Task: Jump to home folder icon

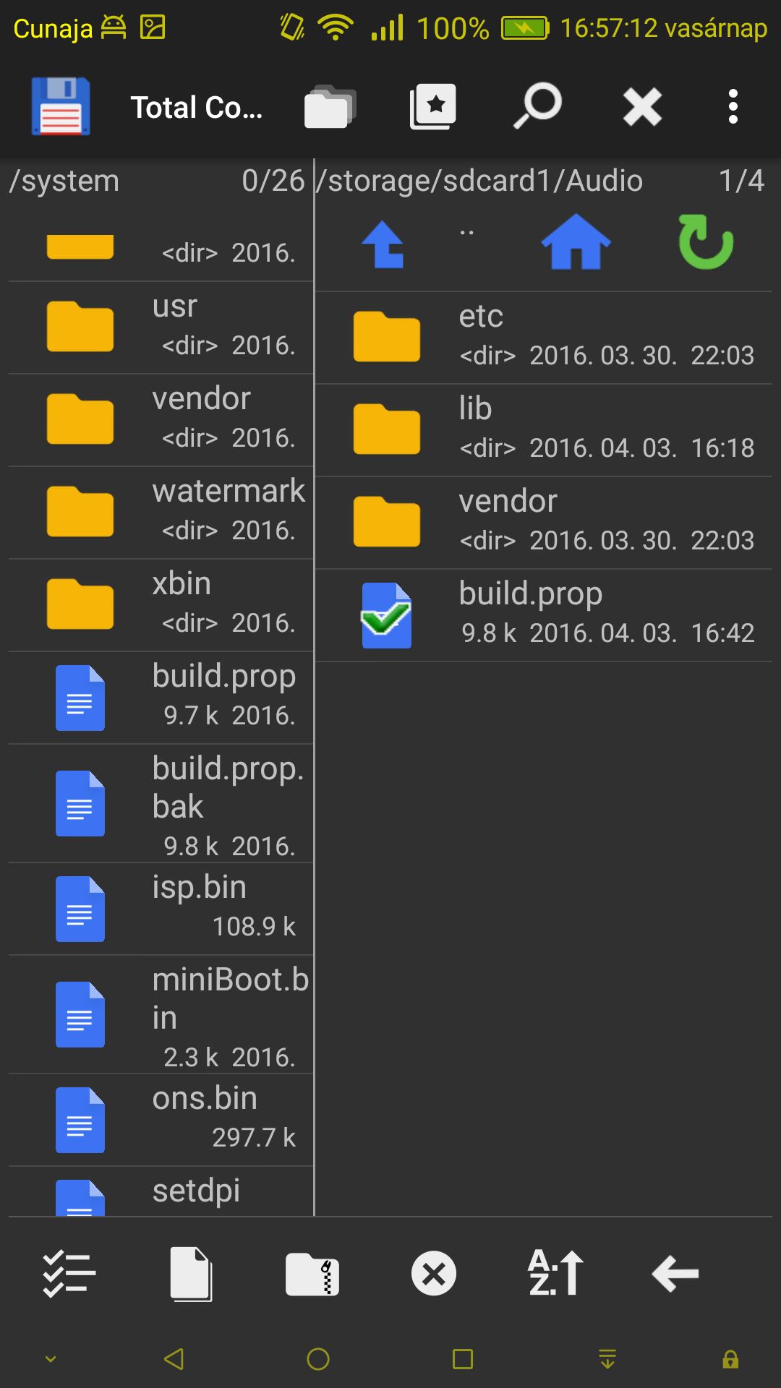Action: click(x=576, y=243)
